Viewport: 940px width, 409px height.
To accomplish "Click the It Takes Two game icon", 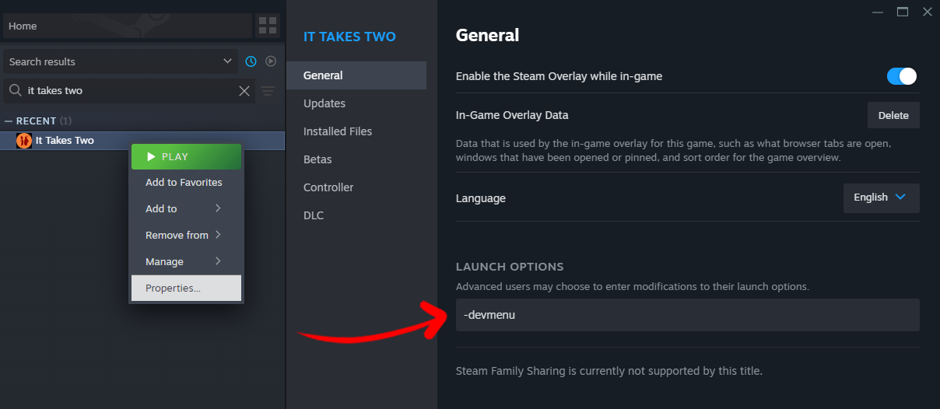I will 24,141.
